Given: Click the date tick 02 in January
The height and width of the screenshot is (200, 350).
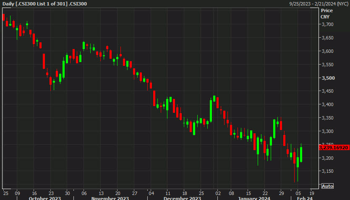Looking at the screenshot, I should pyautogui.click(x=218, y=193).
